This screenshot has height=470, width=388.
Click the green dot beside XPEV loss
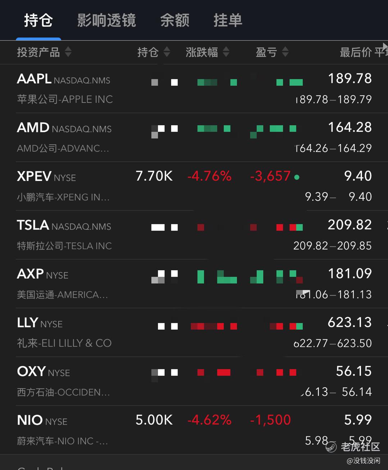coord(297,177)
